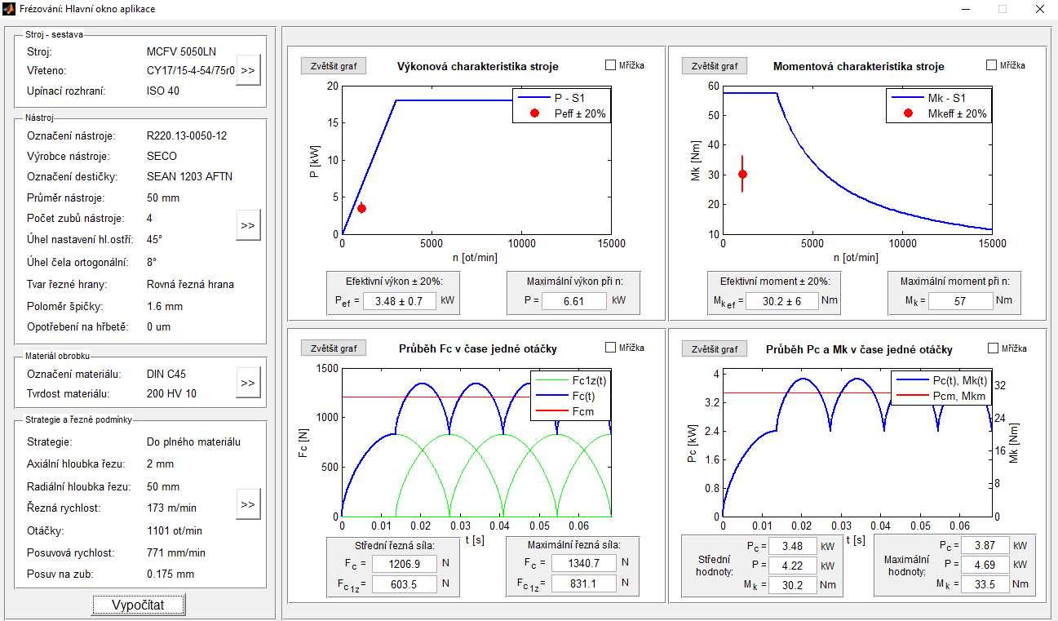The image size is (1058, 621).
Task: Enable Mřížka checkbox on Momentová charakteristika graph
Action: coord(992,65)
